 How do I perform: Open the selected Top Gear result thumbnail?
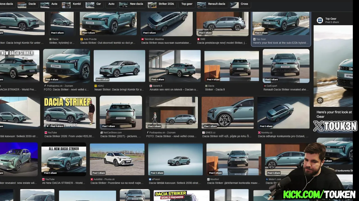coord(281,24)
